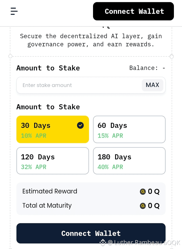Click the Estimated Reward label

[50, 191]
